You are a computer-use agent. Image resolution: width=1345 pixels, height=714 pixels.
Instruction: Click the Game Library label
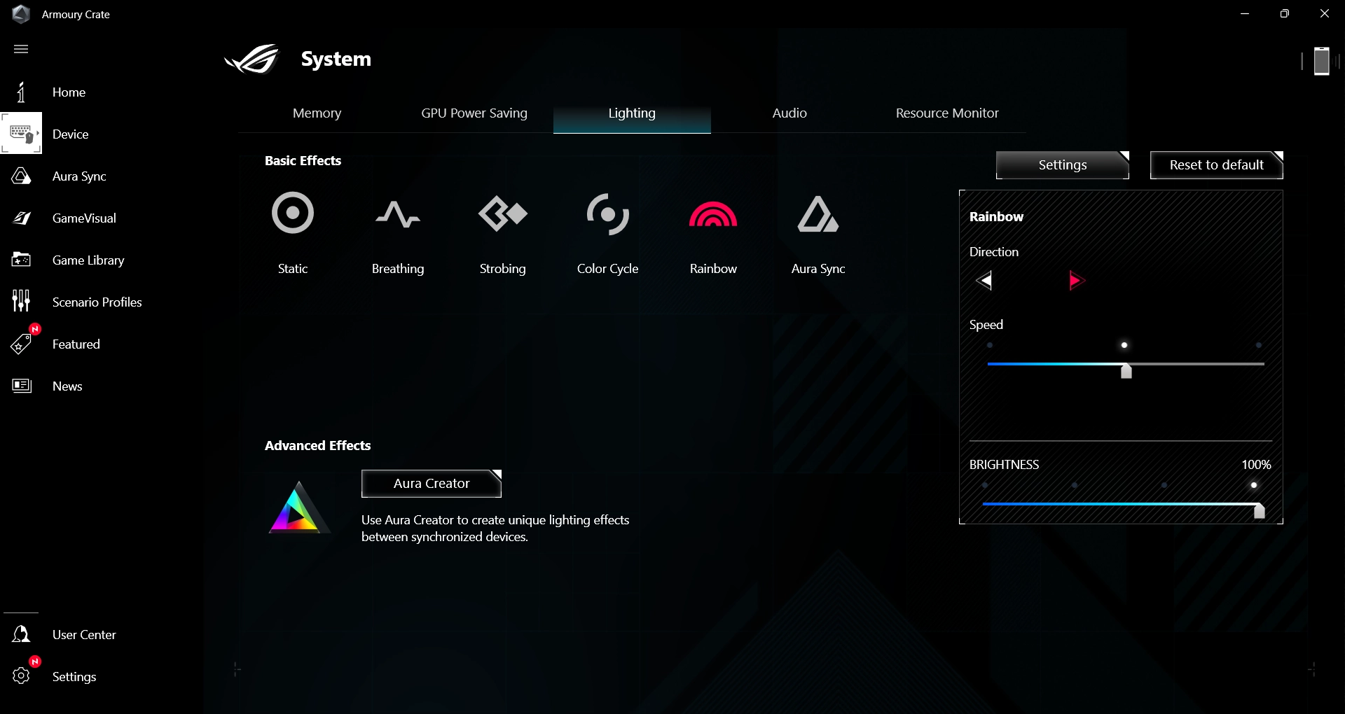(88, 260)
